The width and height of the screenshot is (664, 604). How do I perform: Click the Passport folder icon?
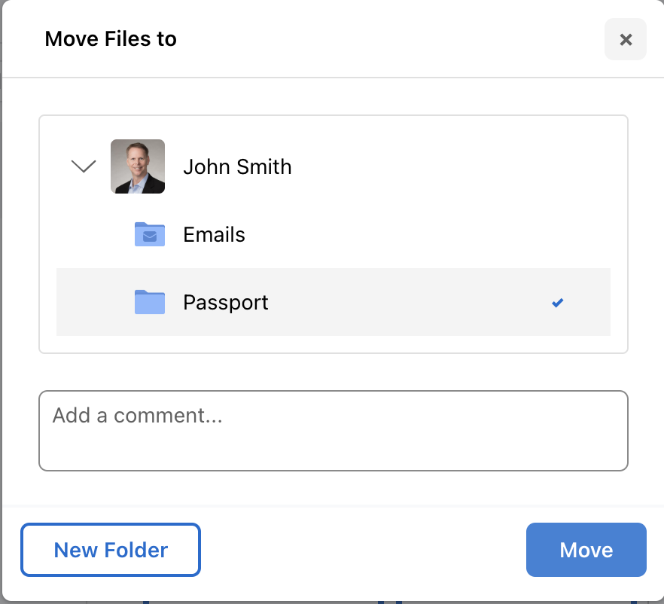pyautogui.click(x=150, y=302)
